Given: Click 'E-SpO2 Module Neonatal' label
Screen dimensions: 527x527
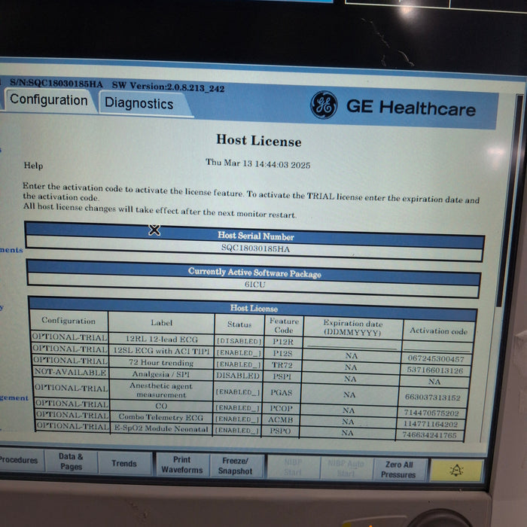Looking at the screenshot, I should point(161,428).
